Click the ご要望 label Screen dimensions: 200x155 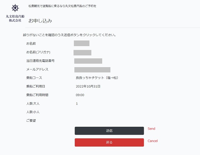[31, 120]
